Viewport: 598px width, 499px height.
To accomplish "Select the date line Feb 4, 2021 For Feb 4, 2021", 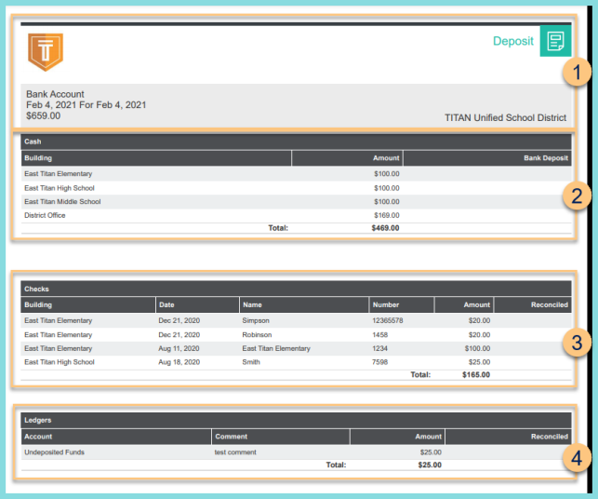I will coord(86,105).
